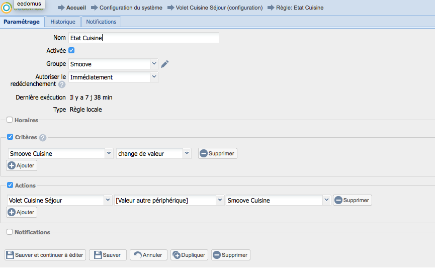Click the Nom text field
The image size is (435, 276).
pos(143,38)
